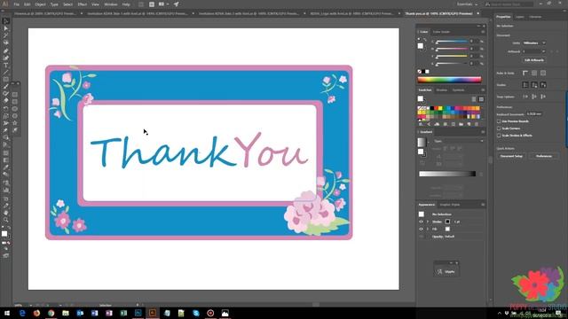568x319 pixels.
Task: Expand the Fill row in Appearance
Action: [x=428, y=229]
